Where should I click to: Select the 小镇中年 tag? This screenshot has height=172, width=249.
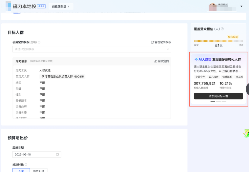tap(200, 77)
